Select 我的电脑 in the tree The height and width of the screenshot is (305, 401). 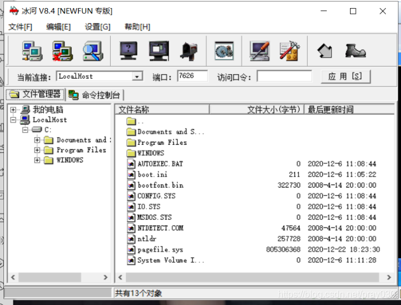[48, 110]
